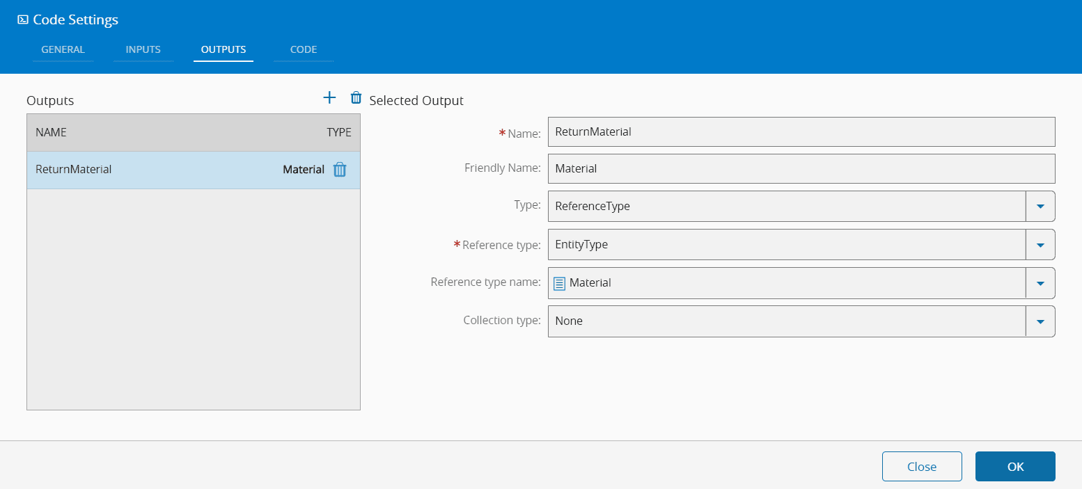Click the Material entity icon in Reference type name
Screen dimensions: 1082x489
pos(559,283)
